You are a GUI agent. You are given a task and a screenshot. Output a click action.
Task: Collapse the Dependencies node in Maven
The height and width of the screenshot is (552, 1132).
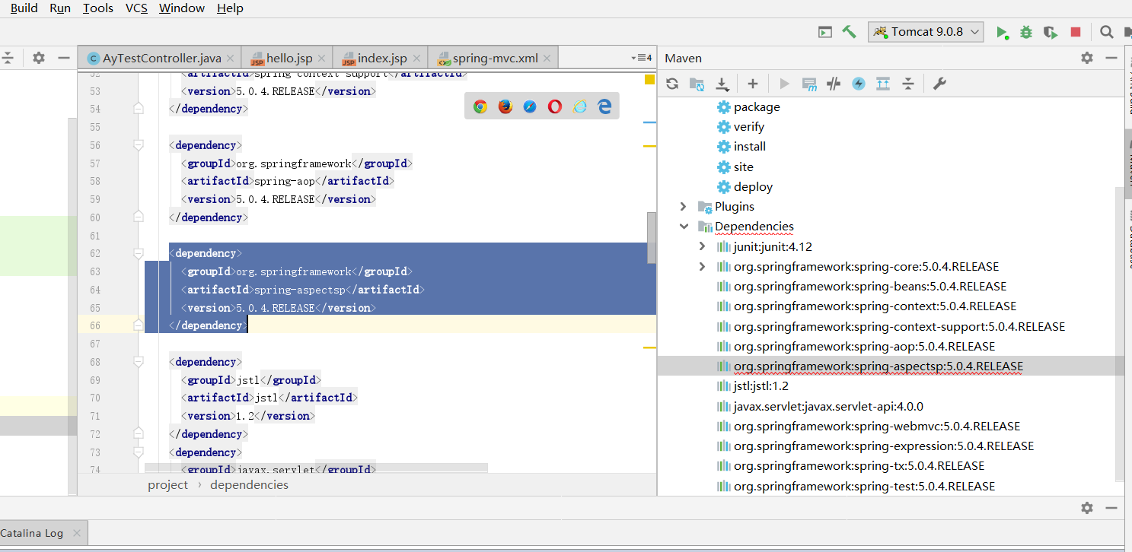coord(683,227)
